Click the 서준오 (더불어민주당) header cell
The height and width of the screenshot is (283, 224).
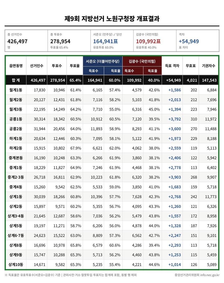103,61
